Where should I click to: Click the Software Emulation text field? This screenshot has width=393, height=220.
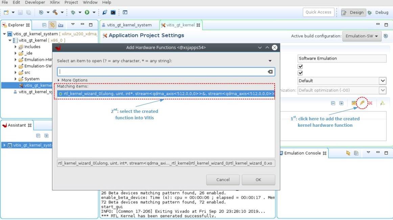pyautogui.click(x=342, y=58)
